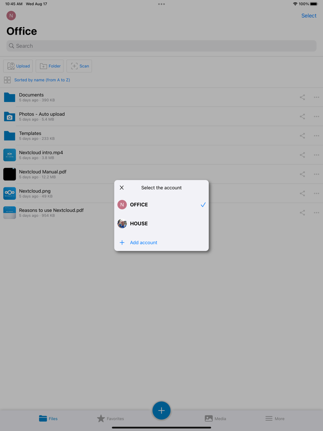Image resolution: width=323 pixels, height=431 pixels.
Task: Open the Scan document button
Action: coord(79,66)
